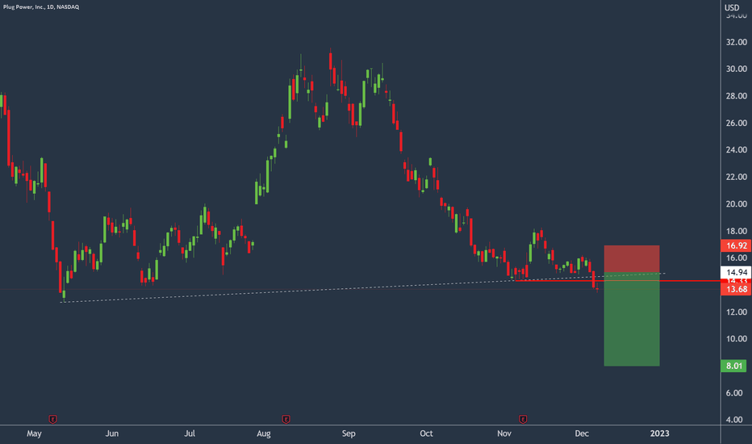Click the Jul label on the time axis
752x444 pixels.
click(190, 434)
